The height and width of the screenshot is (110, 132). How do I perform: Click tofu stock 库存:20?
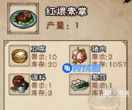pyautogui.click(x=44, y=65)
